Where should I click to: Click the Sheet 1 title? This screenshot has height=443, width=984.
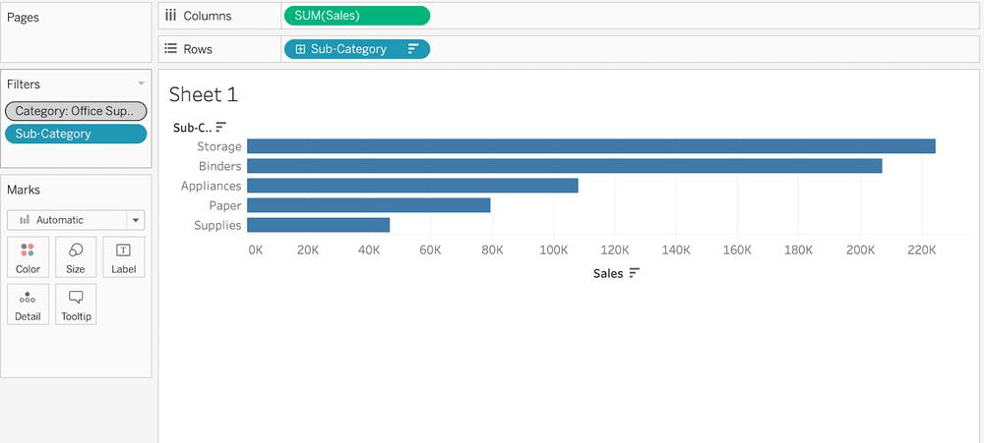point(204,95)
